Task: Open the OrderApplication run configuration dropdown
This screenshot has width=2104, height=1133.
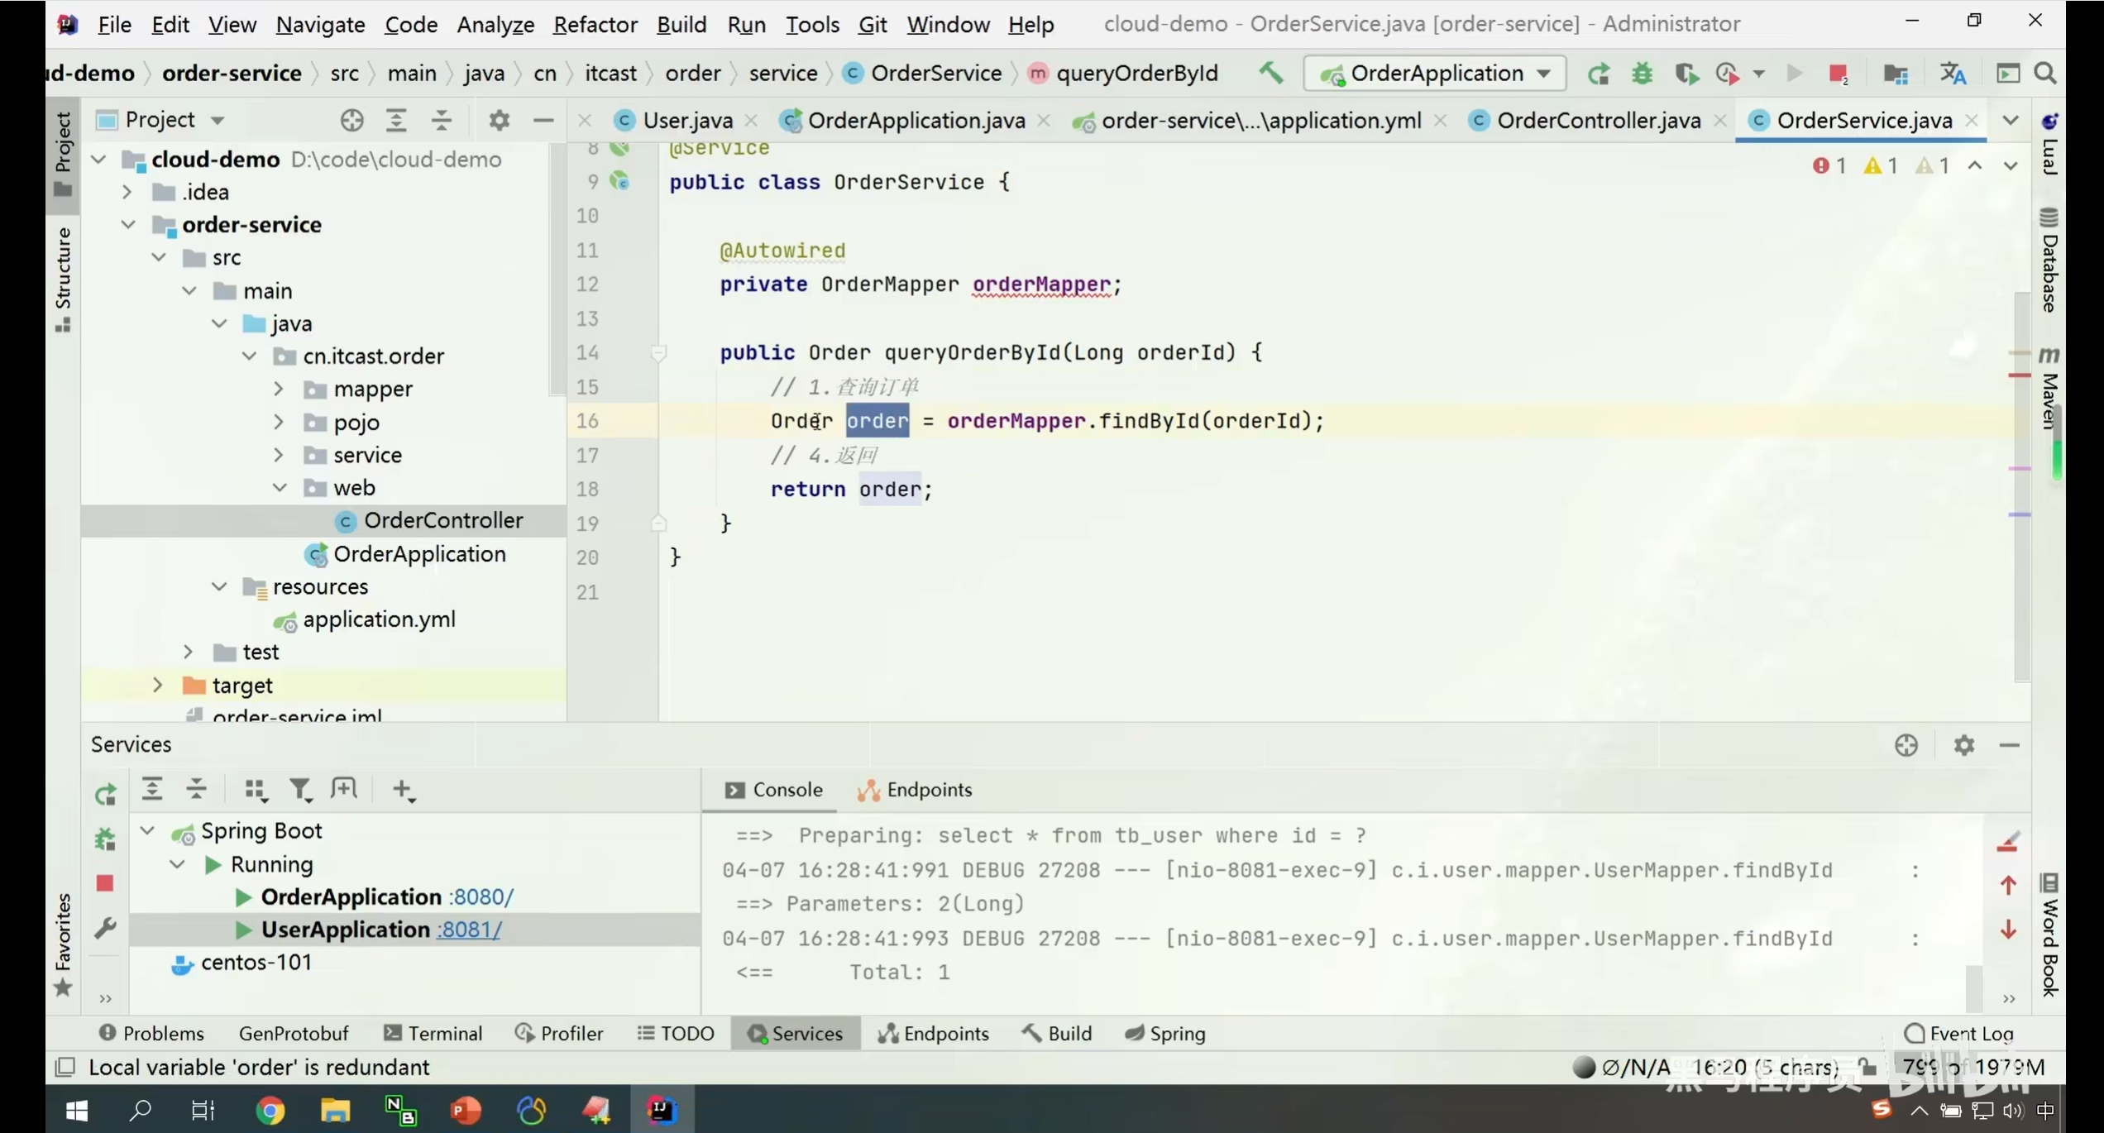Action: point(1434,74)
